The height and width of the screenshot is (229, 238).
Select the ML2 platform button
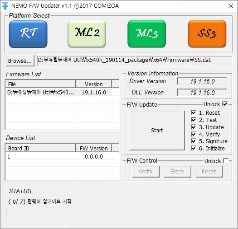click(x=87, y=34)
